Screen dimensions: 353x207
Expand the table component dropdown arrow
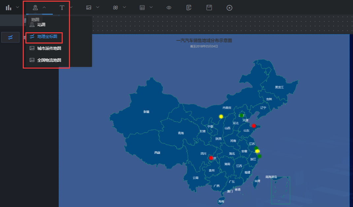click(x=151, y=8)
